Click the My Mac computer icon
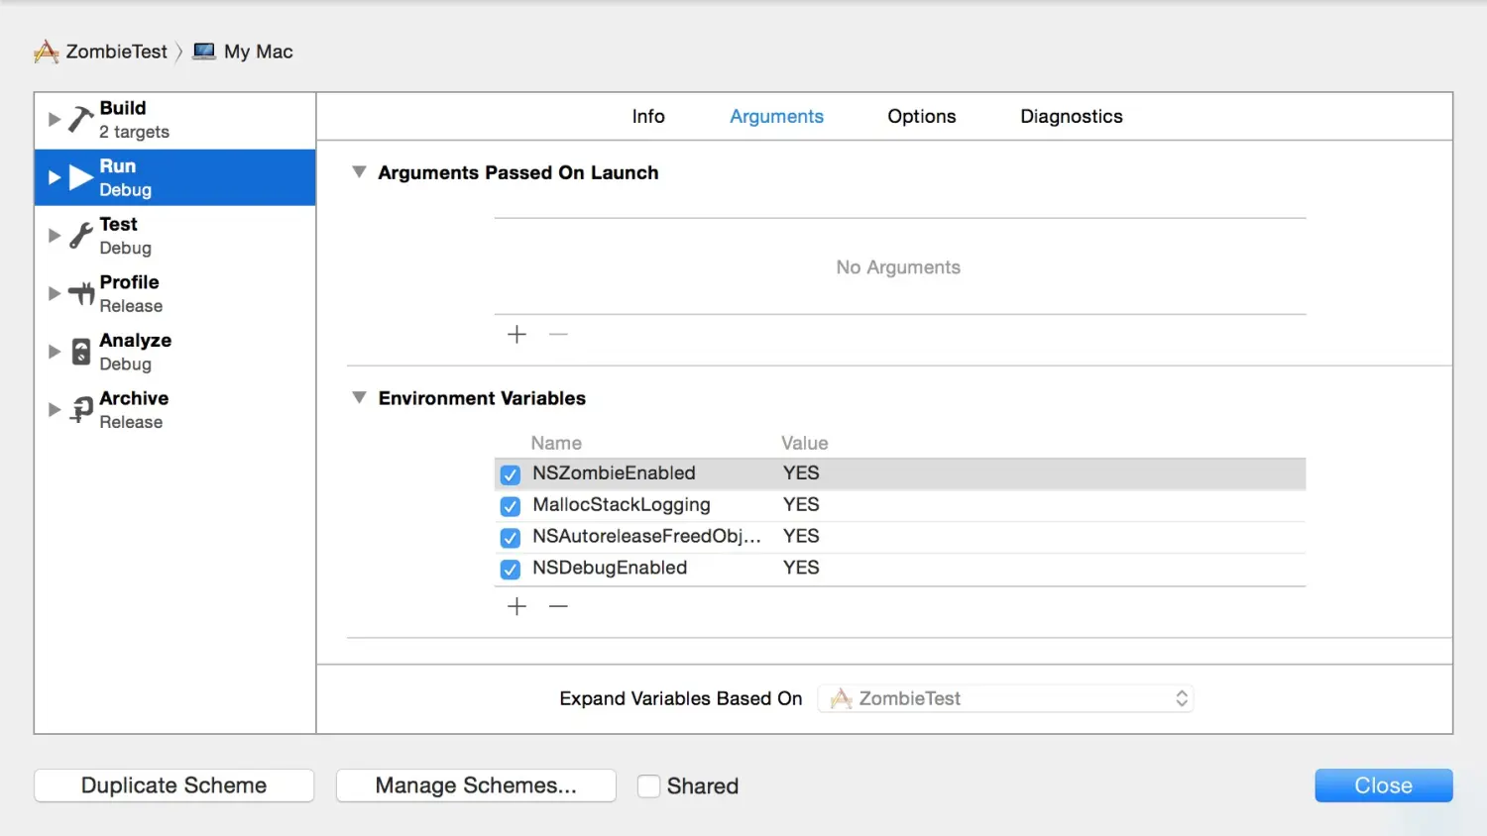 click(204, 52)
